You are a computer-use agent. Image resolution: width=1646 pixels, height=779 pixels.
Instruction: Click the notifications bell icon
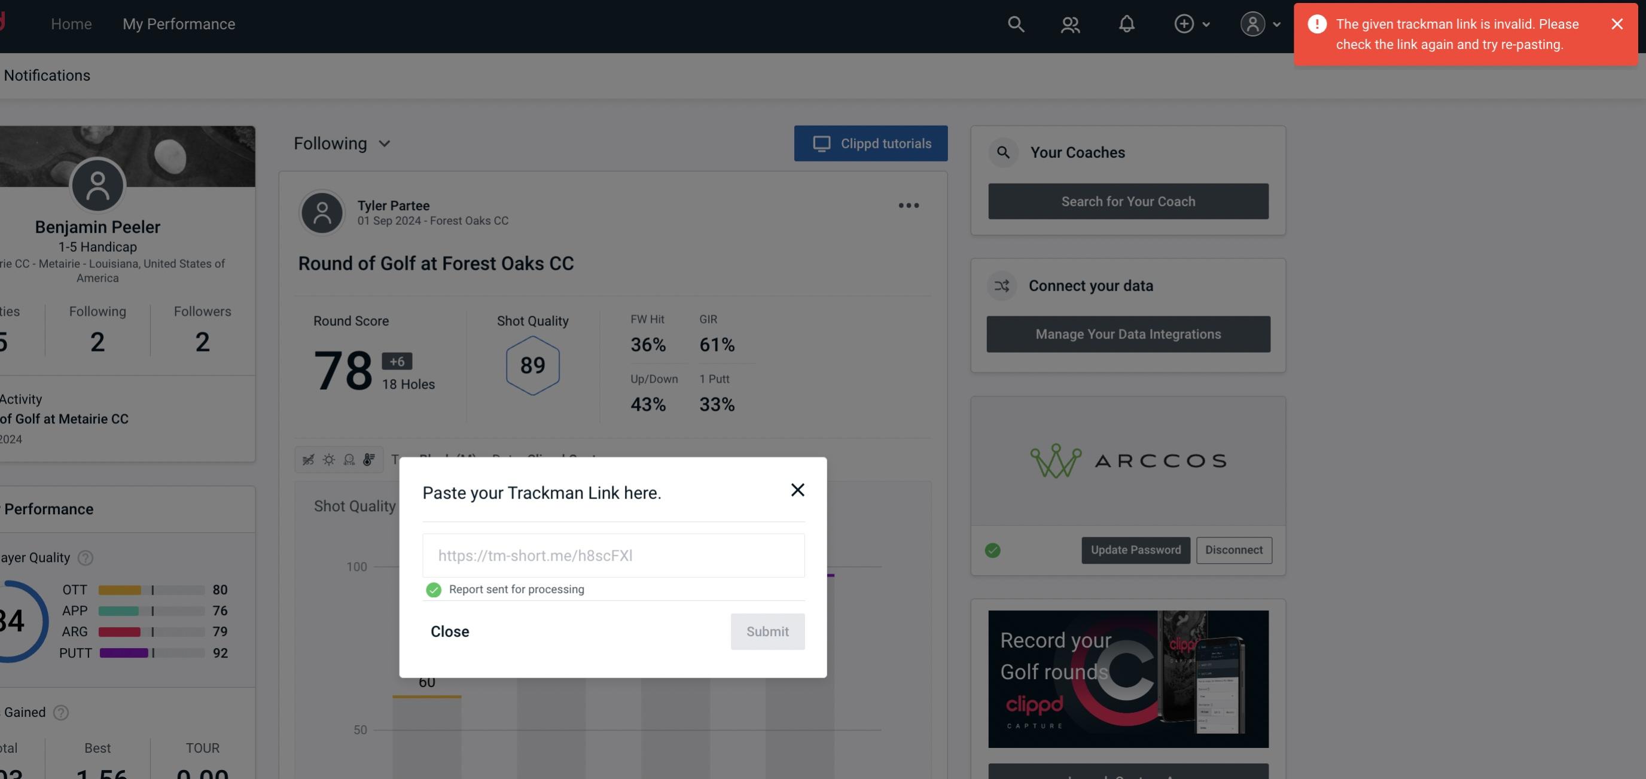(1126, 23)
